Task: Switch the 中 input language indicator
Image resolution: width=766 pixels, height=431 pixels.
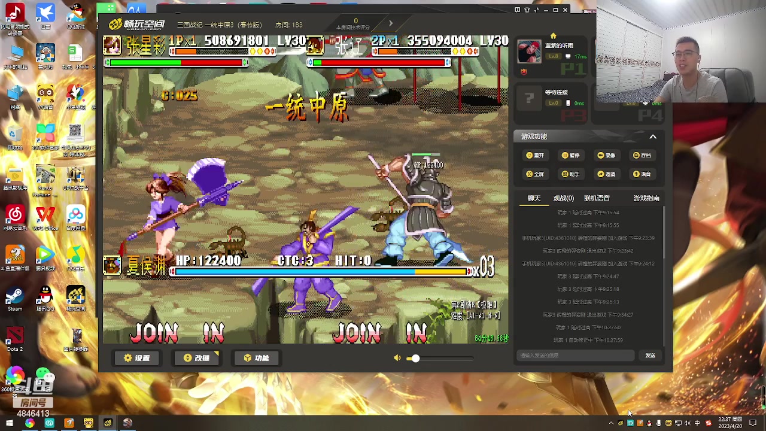Action: [x=698, y=423]
